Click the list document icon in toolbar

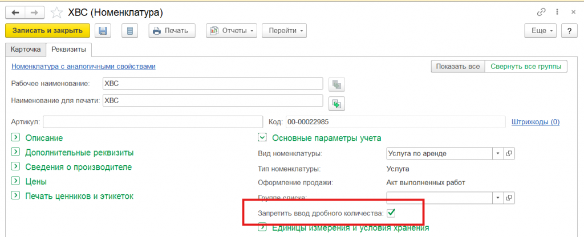click(x=129, y=31)
